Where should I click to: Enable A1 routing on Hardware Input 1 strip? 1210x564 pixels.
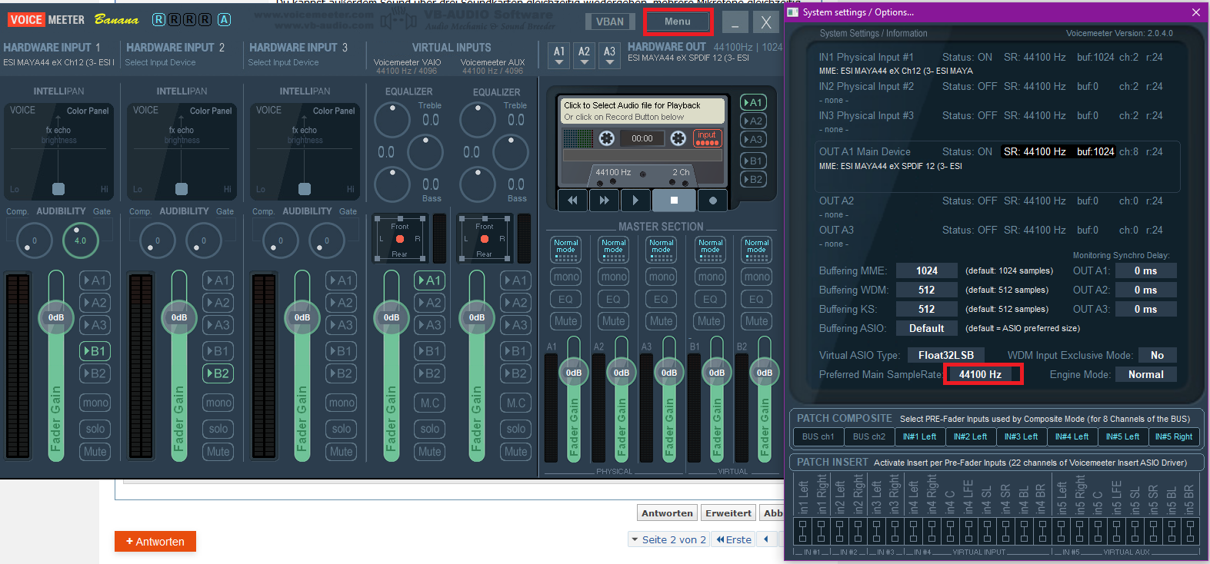click(95, 280)
